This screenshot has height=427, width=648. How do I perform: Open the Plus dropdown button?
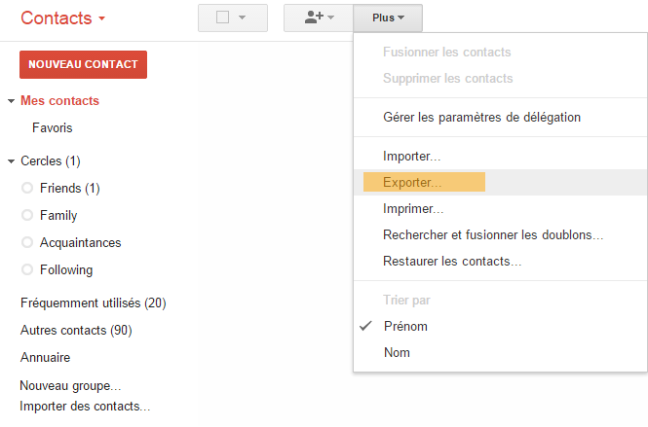tap(388, 18)
